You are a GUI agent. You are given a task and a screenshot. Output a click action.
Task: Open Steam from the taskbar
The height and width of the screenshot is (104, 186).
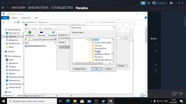point(103,101)
